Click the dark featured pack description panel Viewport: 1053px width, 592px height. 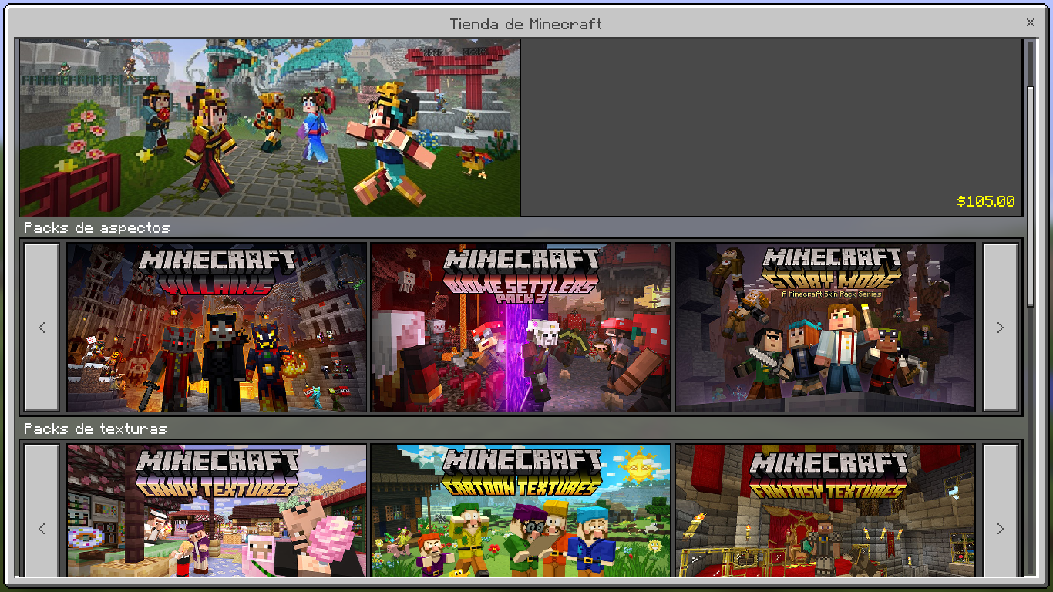771,116
